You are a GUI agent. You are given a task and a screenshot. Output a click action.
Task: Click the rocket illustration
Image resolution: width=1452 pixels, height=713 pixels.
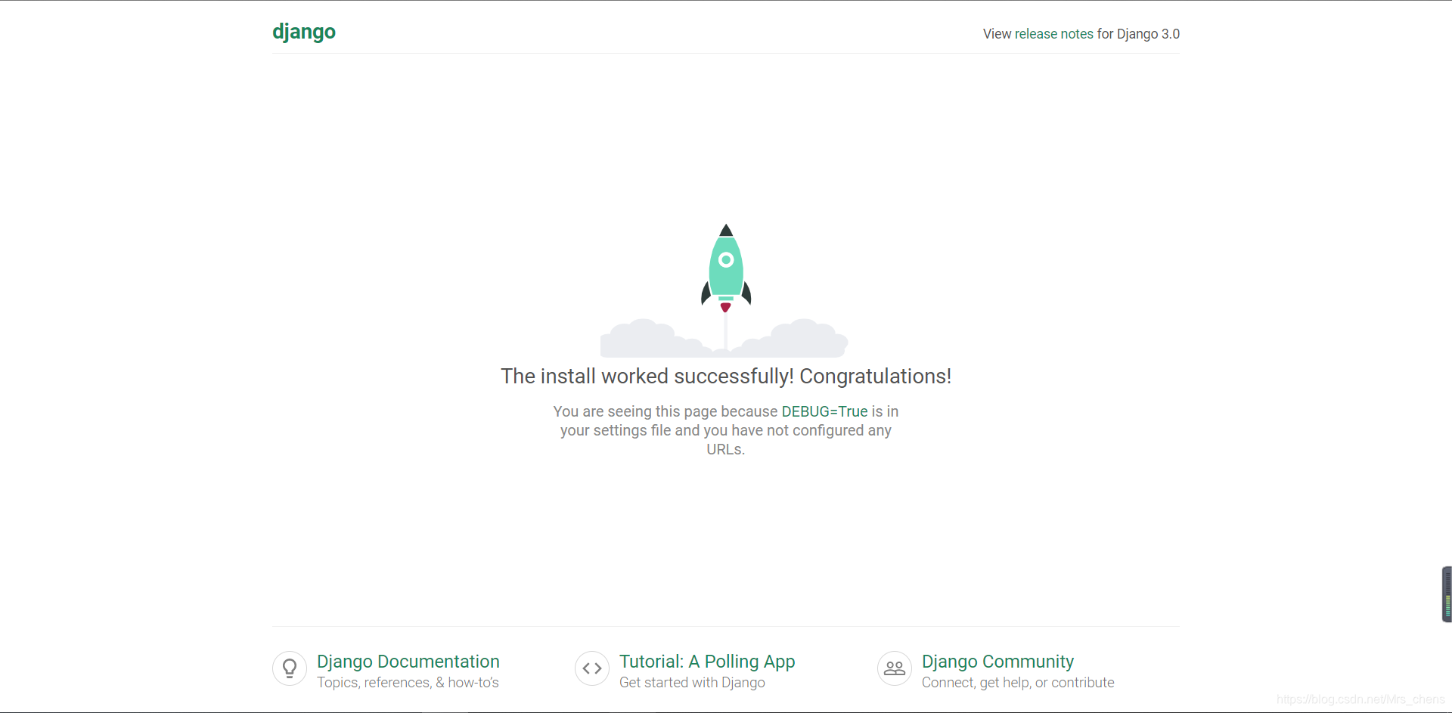click(725, 290)
